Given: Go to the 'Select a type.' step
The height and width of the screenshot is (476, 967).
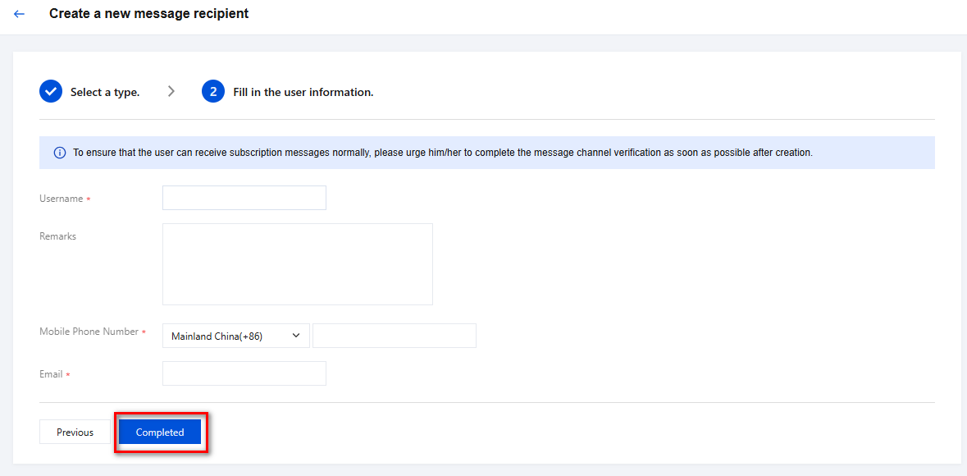Looking at the screenshot, I should pos(105,92).
